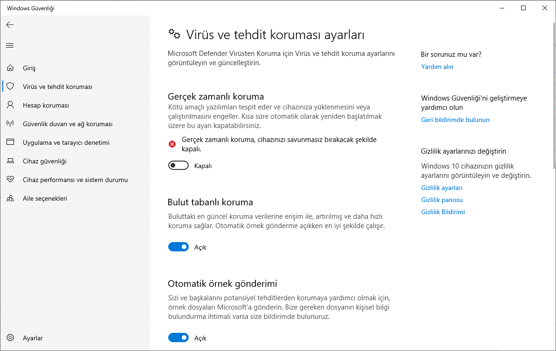Open Ayarlar gear at sidebar bottom

pos(10,338)
